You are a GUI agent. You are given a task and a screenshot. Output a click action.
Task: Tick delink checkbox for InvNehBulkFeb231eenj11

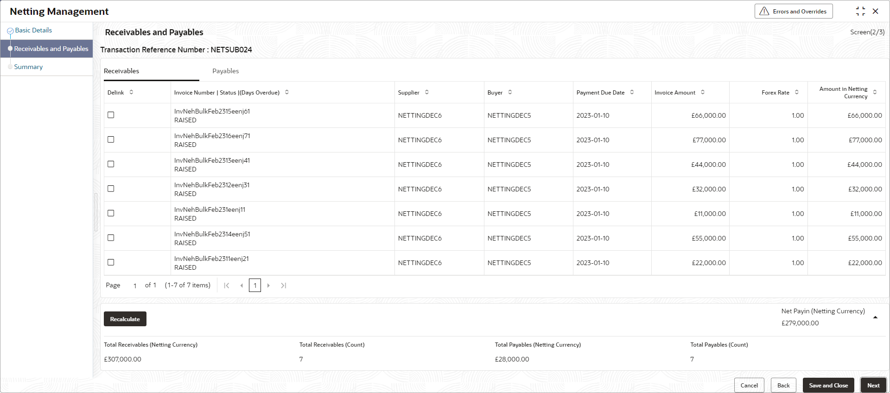[111, 213]
